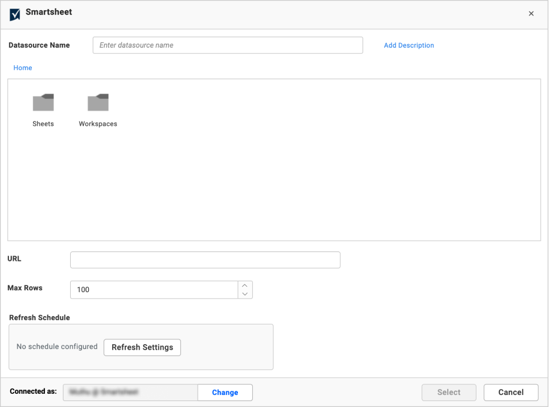The width and height of the screenshot is (549, 407).
Task: Click the Max Rows value field
Action: [x=154, y=290]
